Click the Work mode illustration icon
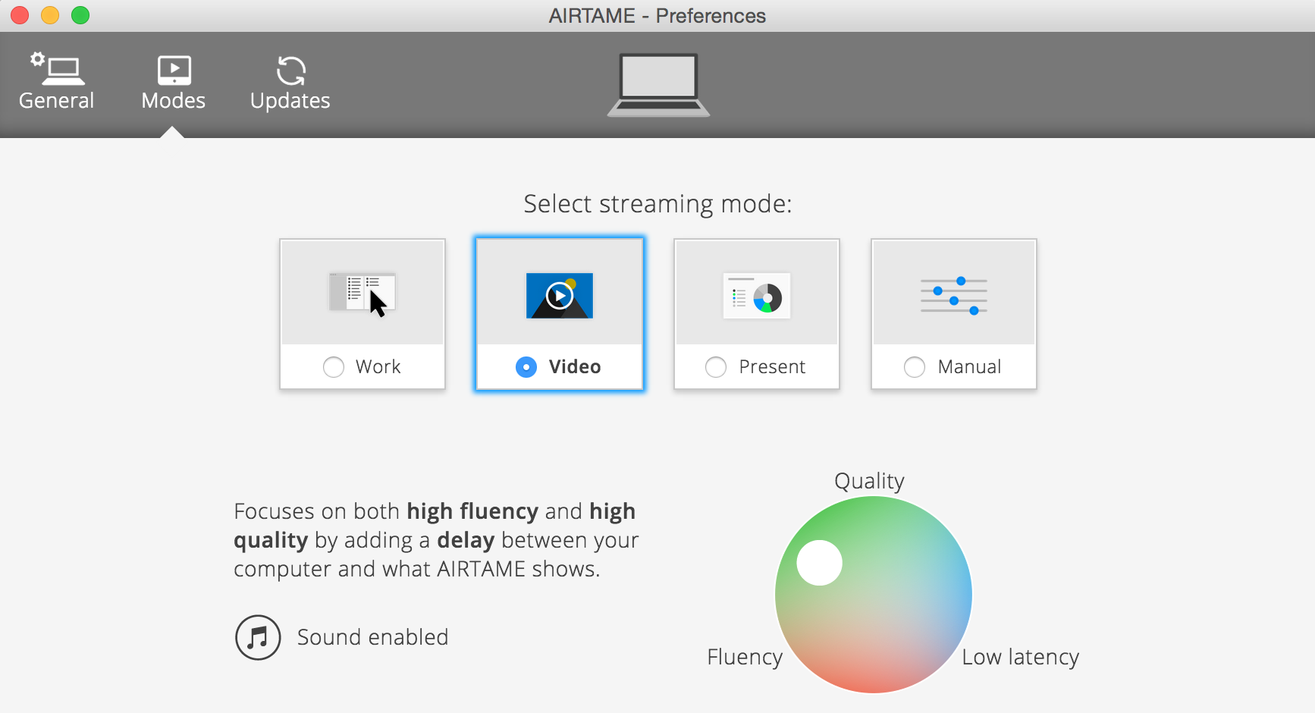1315x713 pixels. (x=362, y=294)
